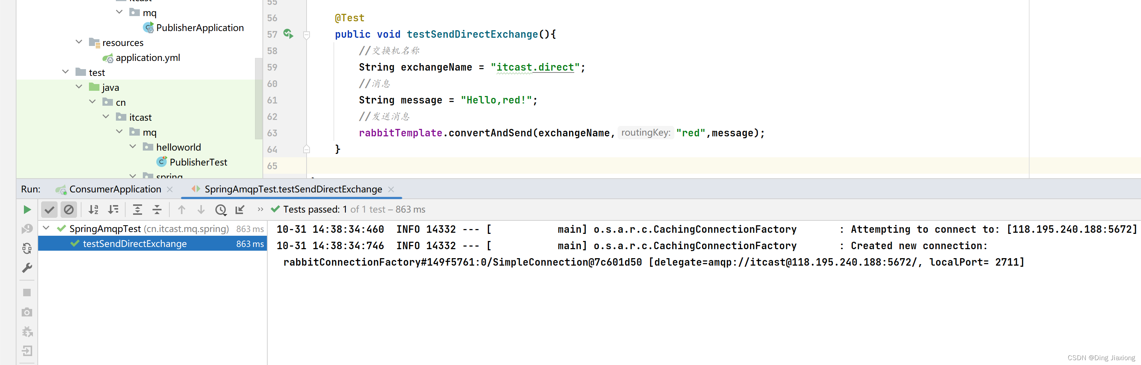Image resolution: width=1141 pixels, height=365 pixels.
Task: Click routingKey parameter hint
Action: click(x=645, y=133)
